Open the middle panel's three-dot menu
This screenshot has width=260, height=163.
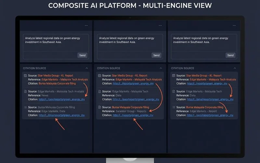tap(160, 25)
